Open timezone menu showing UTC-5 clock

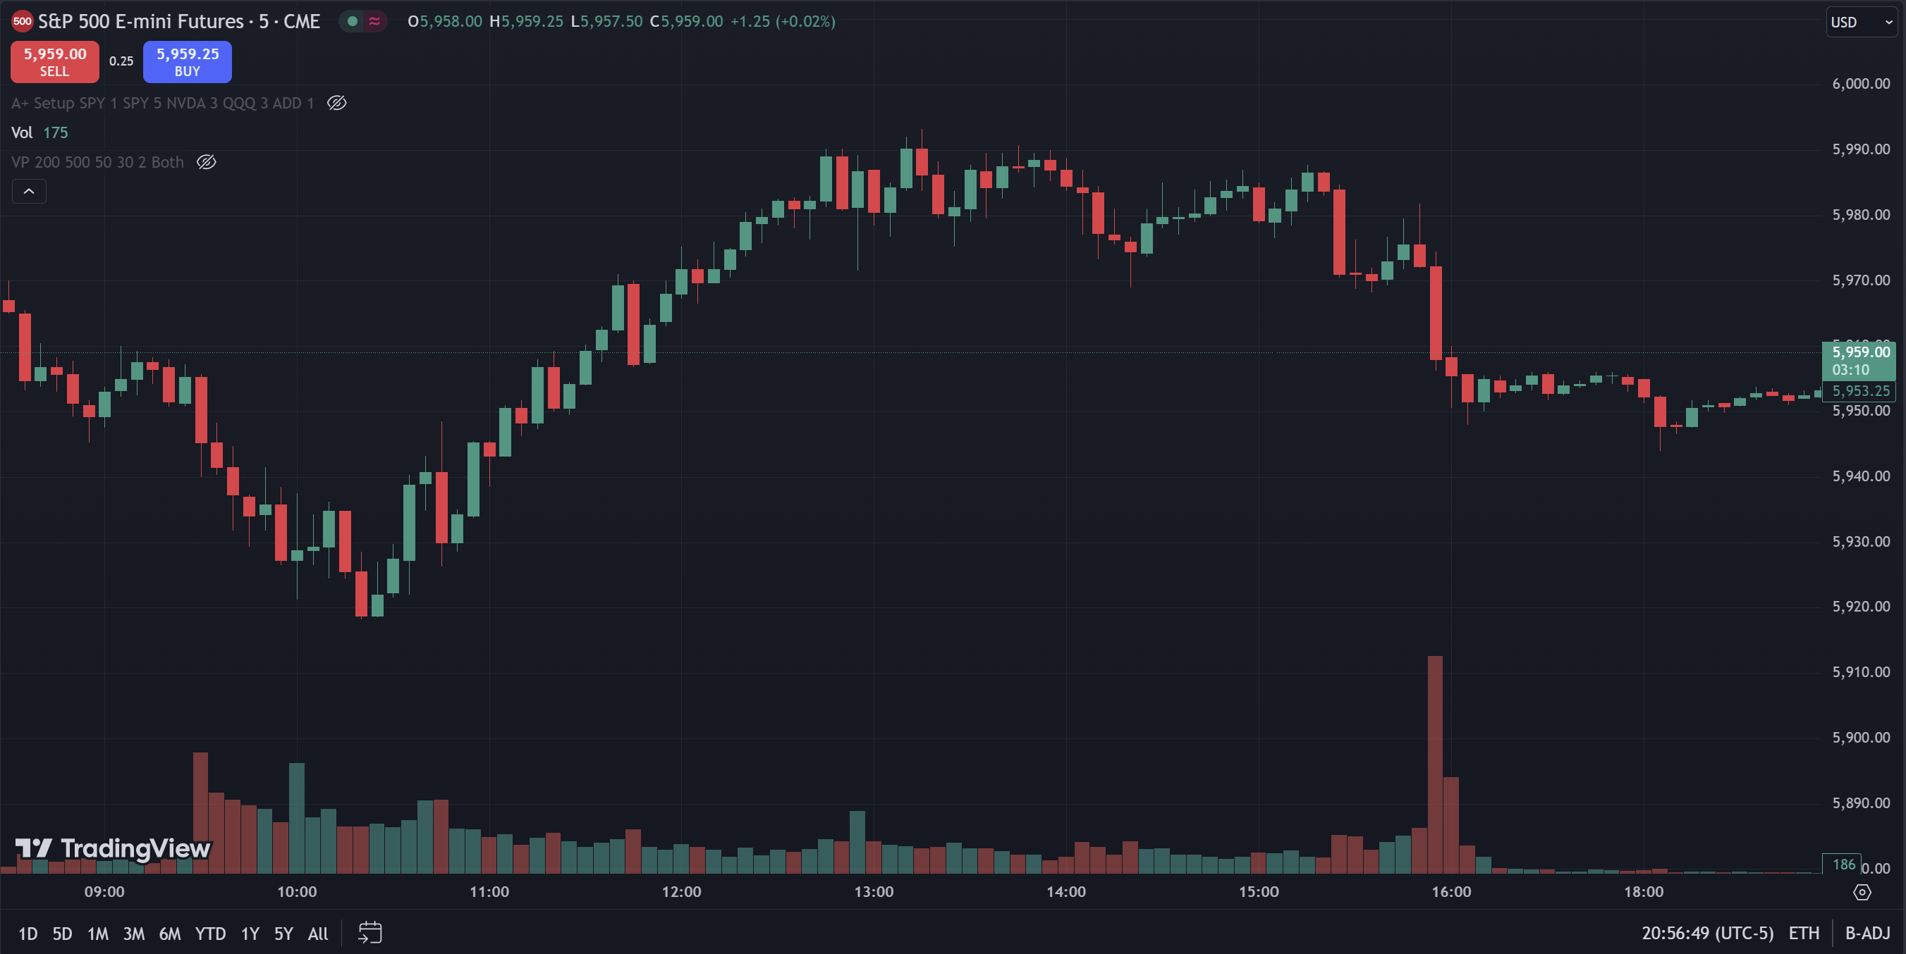1707,934
